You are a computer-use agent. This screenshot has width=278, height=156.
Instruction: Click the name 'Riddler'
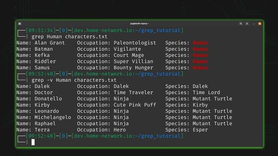[45, 62]
